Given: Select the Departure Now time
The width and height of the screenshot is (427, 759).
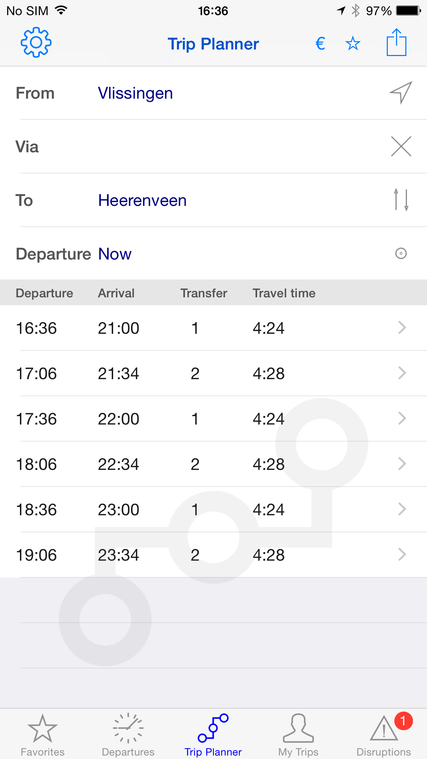Looking at the screenshot, I should point(115,254).
